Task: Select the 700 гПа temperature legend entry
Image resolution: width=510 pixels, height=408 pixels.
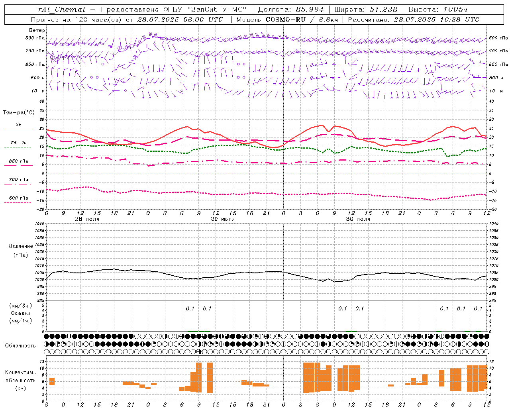Action: pos(19,179)
